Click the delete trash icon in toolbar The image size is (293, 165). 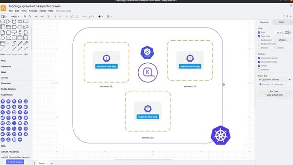tap(49, 16)
